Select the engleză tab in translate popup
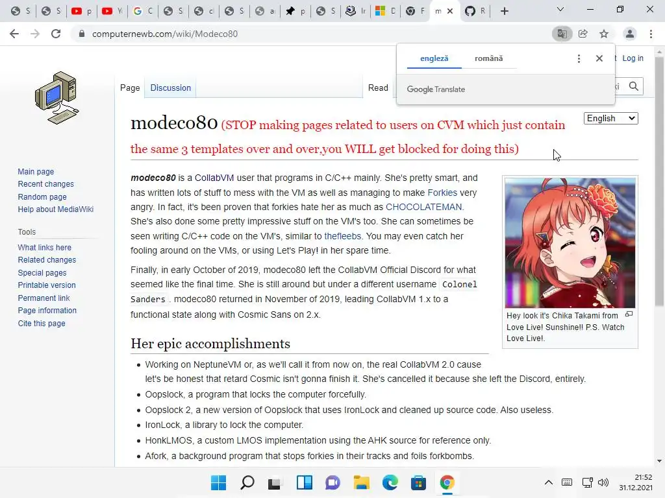This screenshot has width=665, height=498. (434, 58)
